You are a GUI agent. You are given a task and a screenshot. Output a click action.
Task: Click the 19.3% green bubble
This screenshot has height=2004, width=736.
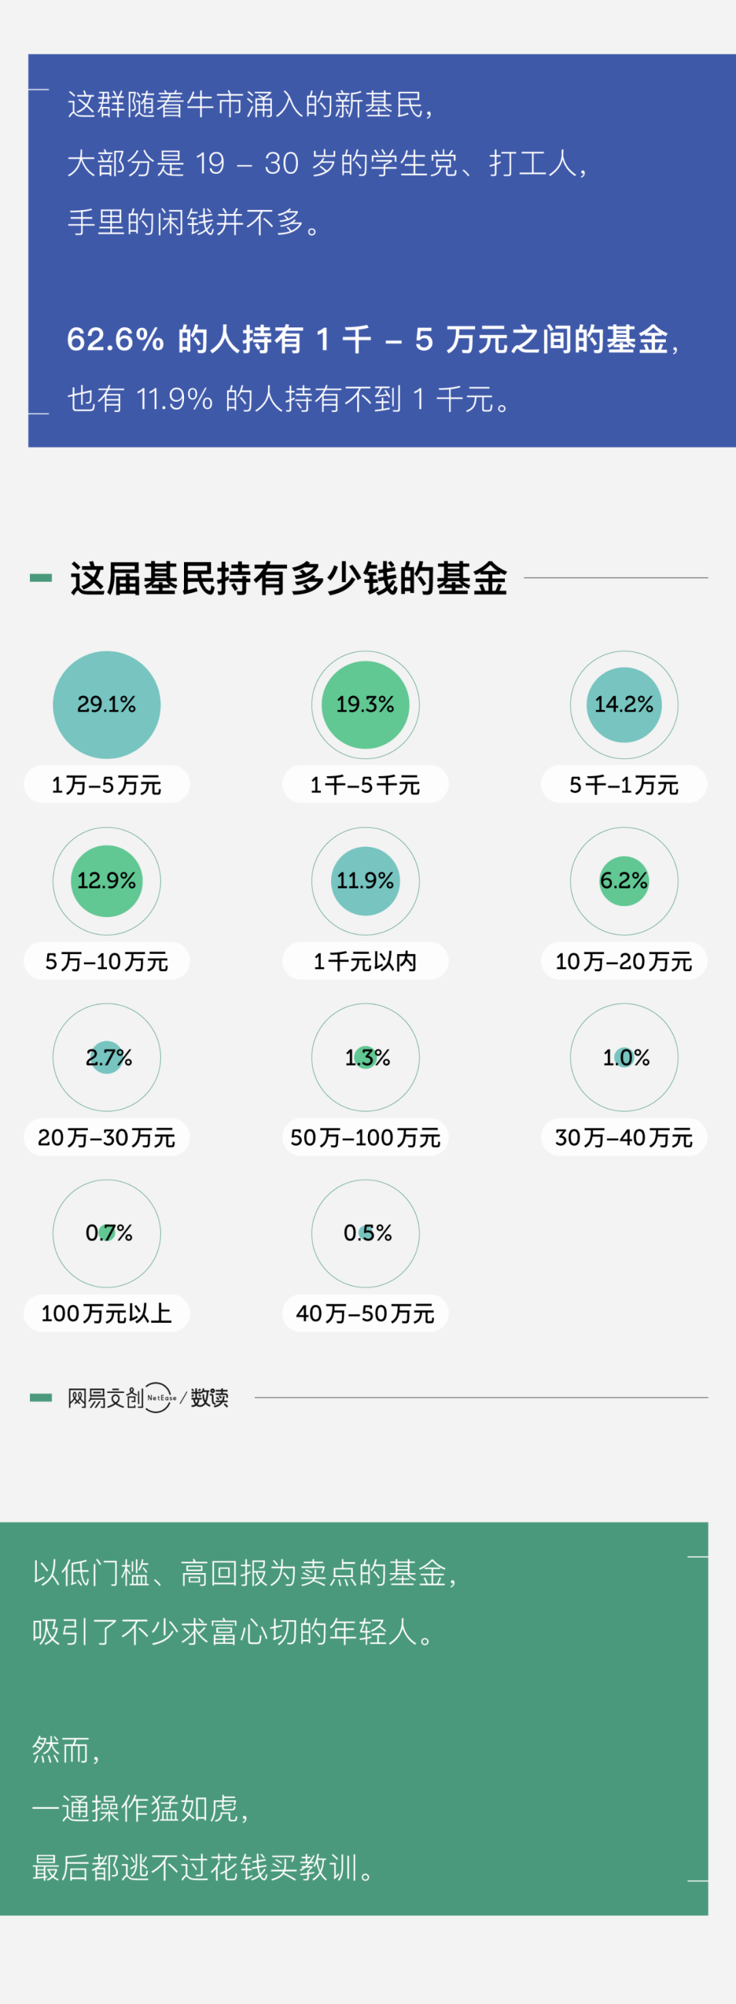point(365,705)
